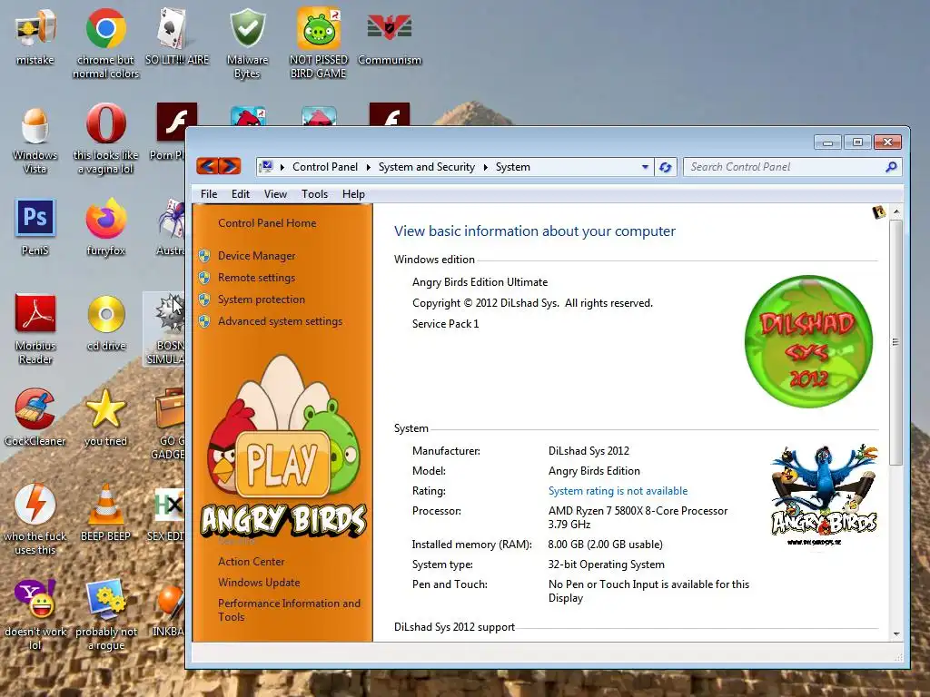Screen dimensions: 930x697
Task: Click the Angry Birds Rio OEM logo
Action: pos(823,495)
